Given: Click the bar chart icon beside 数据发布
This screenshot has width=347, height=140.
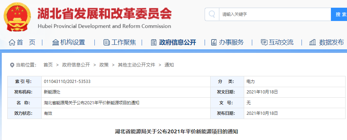Looking at the screenshot, I should [x=313, y=42].
